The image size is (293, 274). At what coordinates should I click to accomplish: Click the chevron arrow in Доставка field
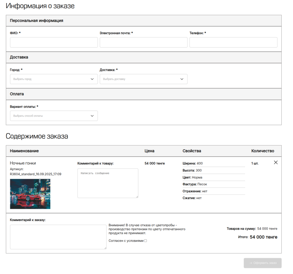point(182,79)
